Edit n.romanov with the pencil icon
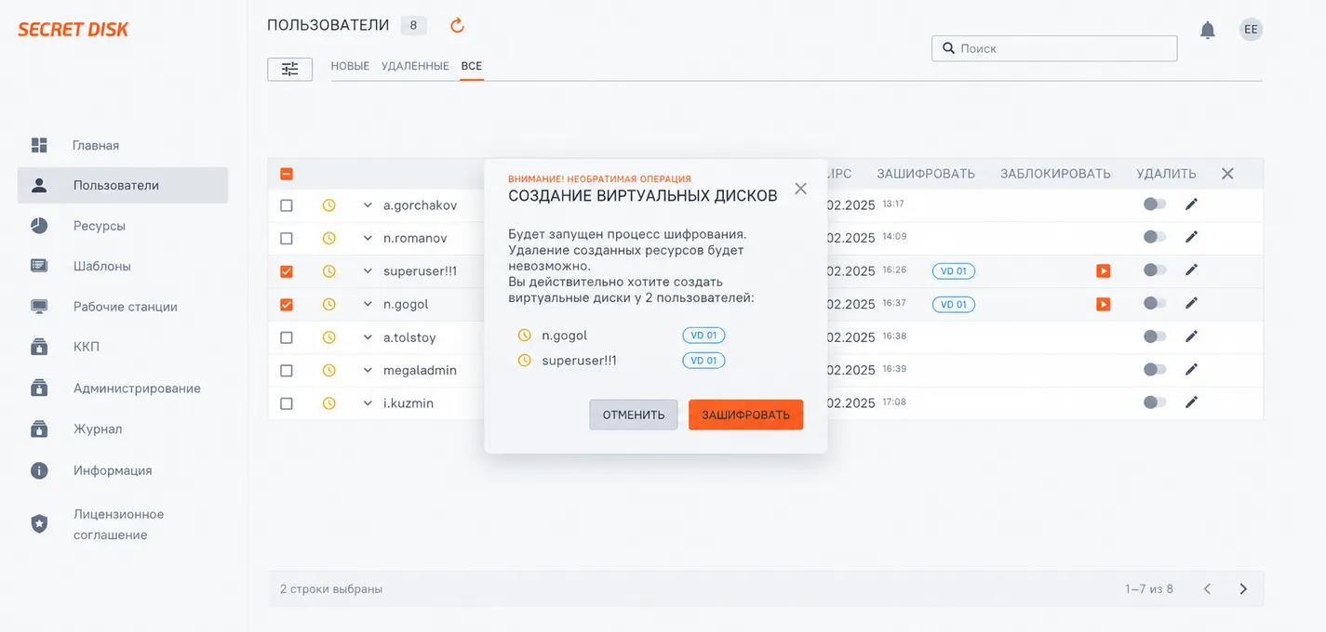The width and height of the screenshot is (1326, 632). click(x=1191, y=237)
